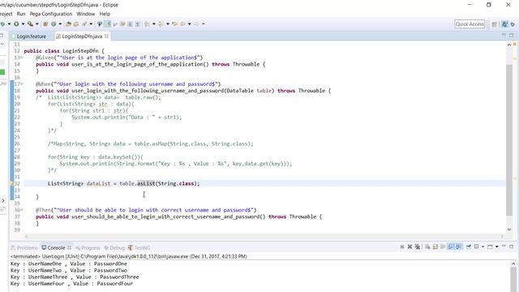Open the Back history dropdown arrow
Image resolution: width=519 pixels, height=292 pixels.
point(189,24)
